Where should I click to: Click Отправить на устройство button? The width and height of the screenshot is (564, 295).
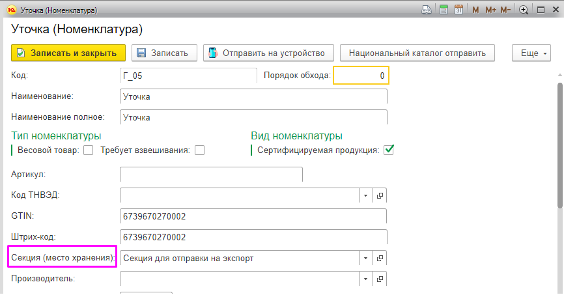click(x=268, y=53)
